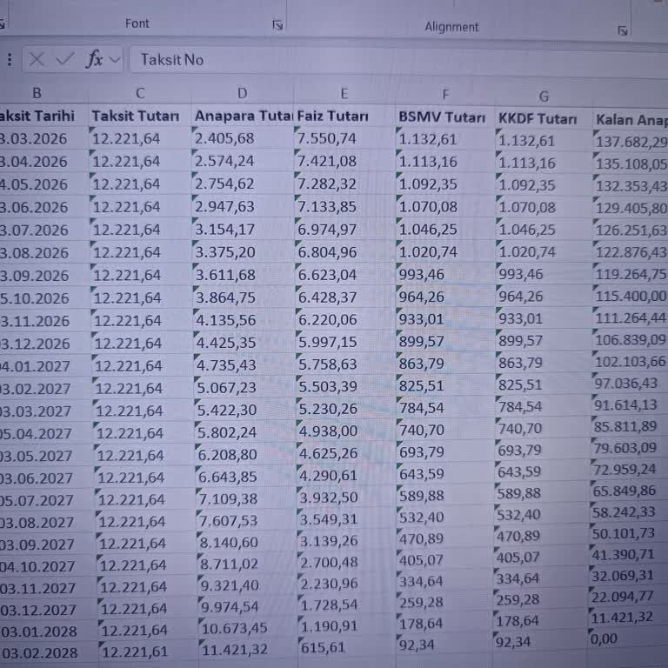Viewport: 668px width, 668px height.
Task: Click date cell 05.07.2027
Action: 47,500
